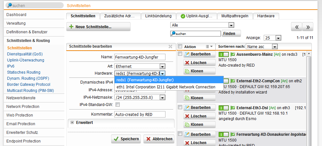Image resolution: width=322 pixels, height=146 pixels.
Task: Open the Uplink-Ausgl... tab
Action: (197, 16)
